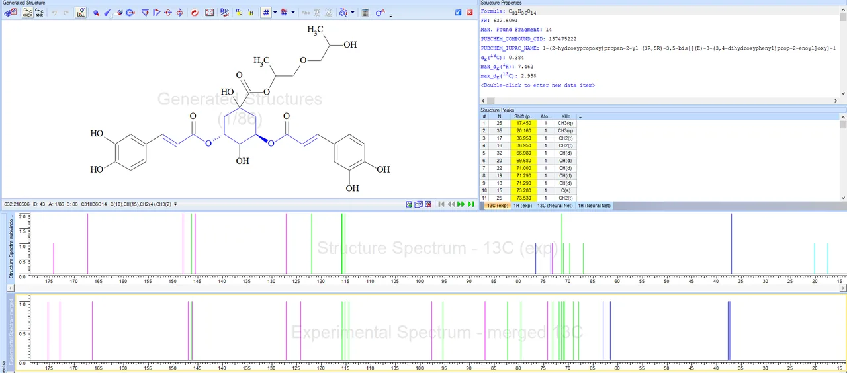The height and width of the screenshot is (373, 847).
Task: Click the table calculator icon
Action: 365,13
